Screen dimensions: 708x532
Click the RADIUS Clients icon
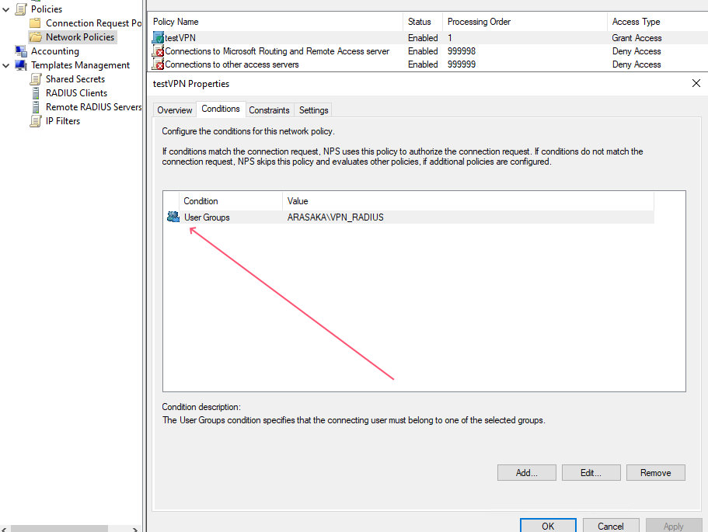coord(36,93)
